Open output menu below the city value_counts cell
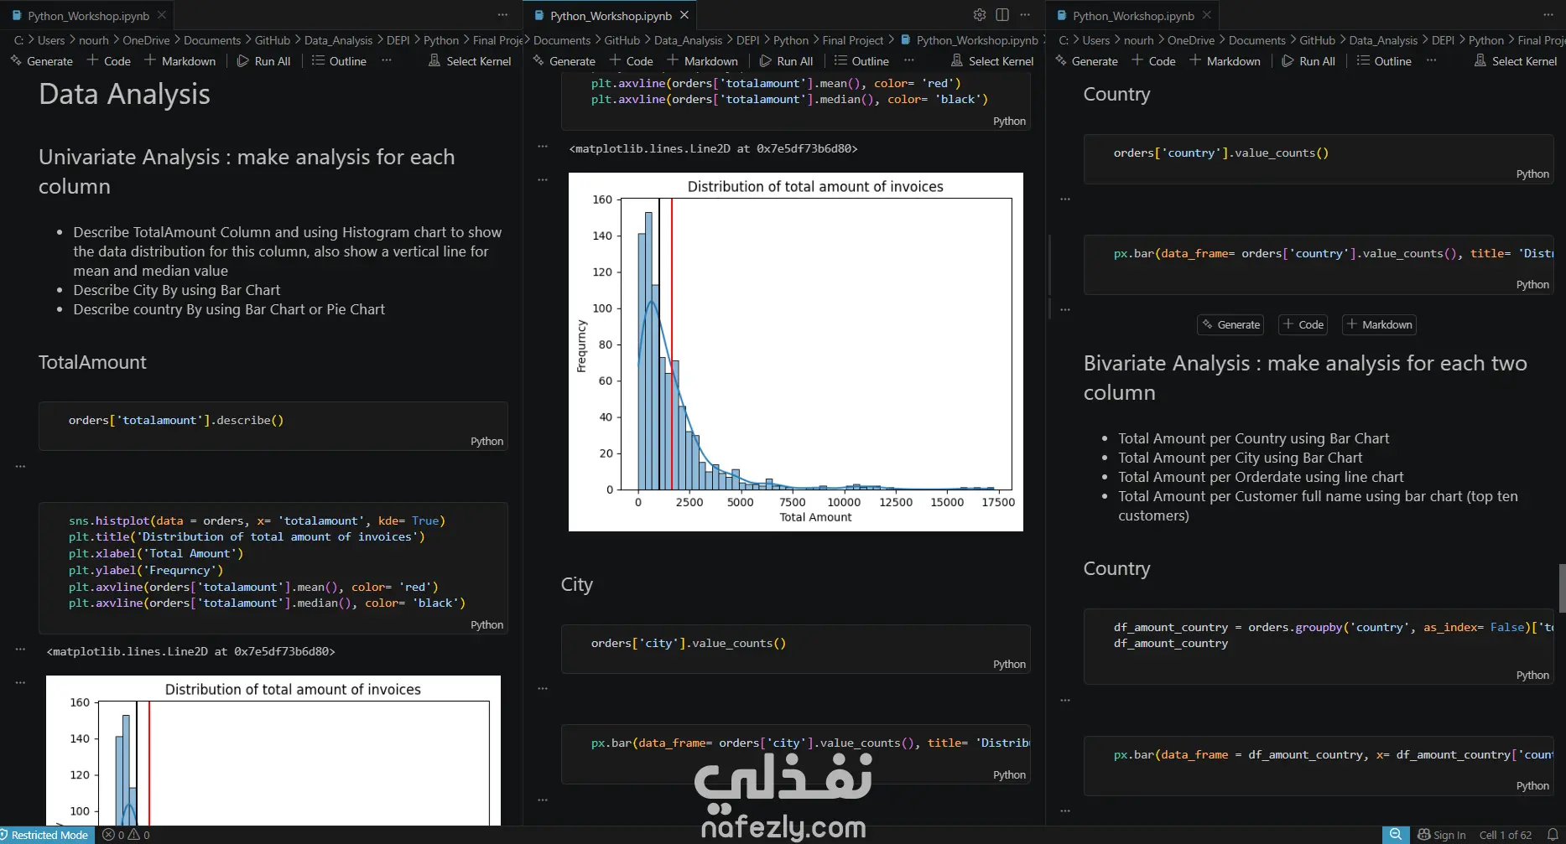1566x844 pixels. [543, 688]
